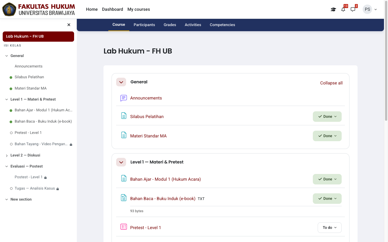Toggle Done completion for Materi Standar MA
The image size is (388, 242).
(327, 136)
